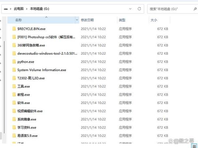The height and width of the screenshot is (148, 198).
Task: Click the 应用程序 type cell of 软件.exe
Action: coord(125,103)
